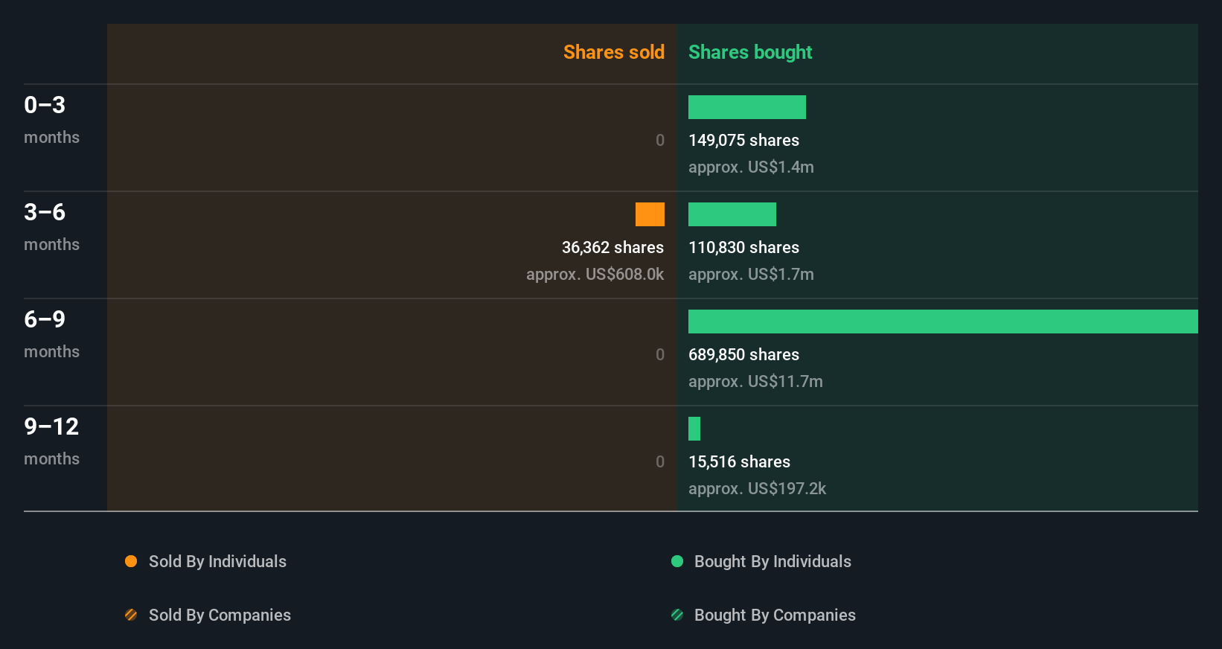This screenshot has width=1222, height=649.
Task: Click the green Bought By Individuals legend dot
Action: pos(677,561)
